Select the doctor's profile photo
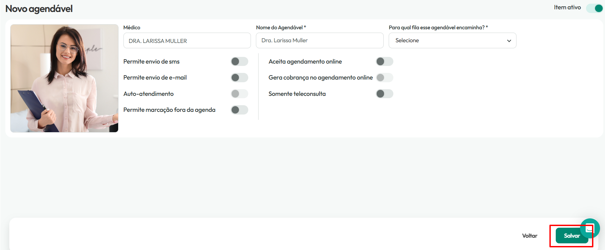 point(64,78)
